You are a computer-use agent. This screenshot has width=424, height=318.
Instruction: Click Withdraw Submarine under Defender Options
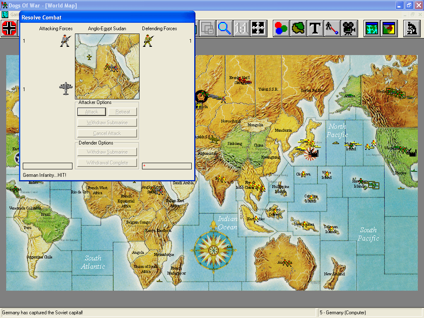tap(107, 152)
